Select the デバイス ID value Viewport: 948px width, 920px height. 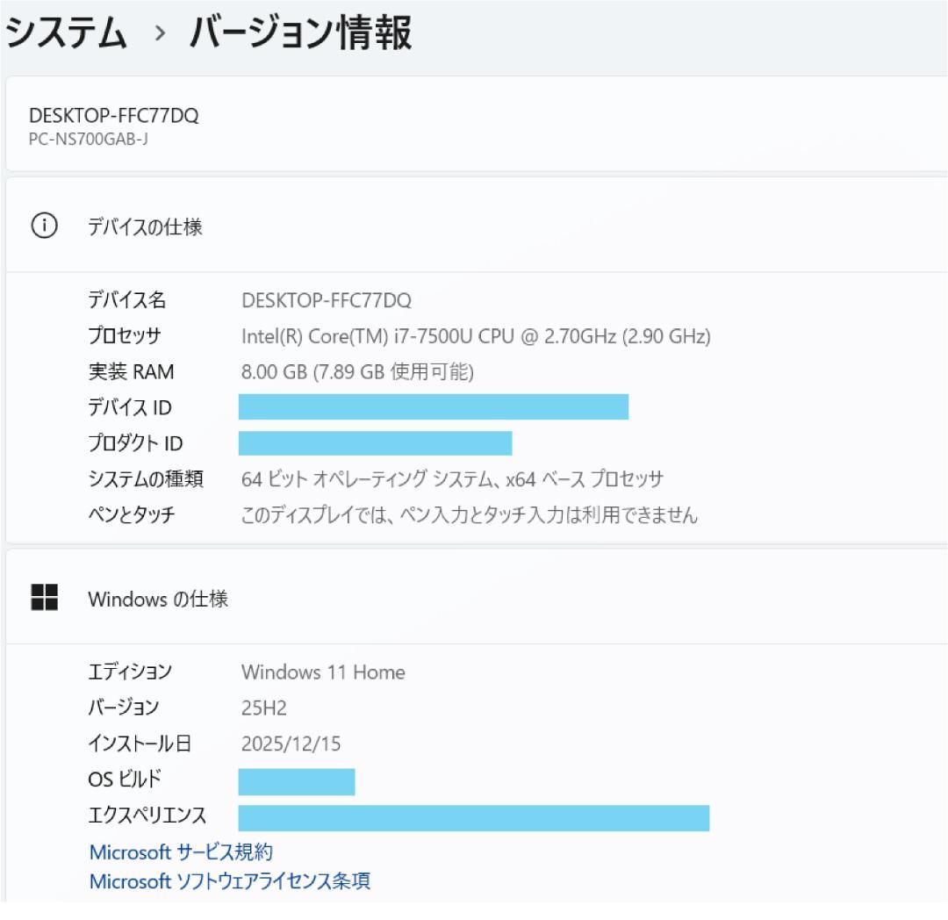click(434, 407)
